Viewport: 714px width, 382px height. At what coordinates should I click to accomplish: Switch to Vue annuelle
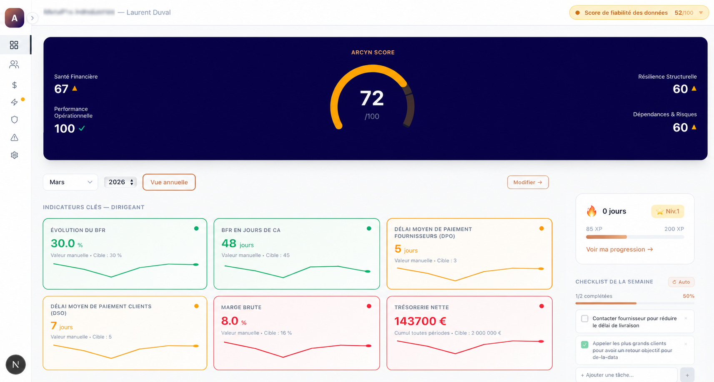(x=169, y=182)
